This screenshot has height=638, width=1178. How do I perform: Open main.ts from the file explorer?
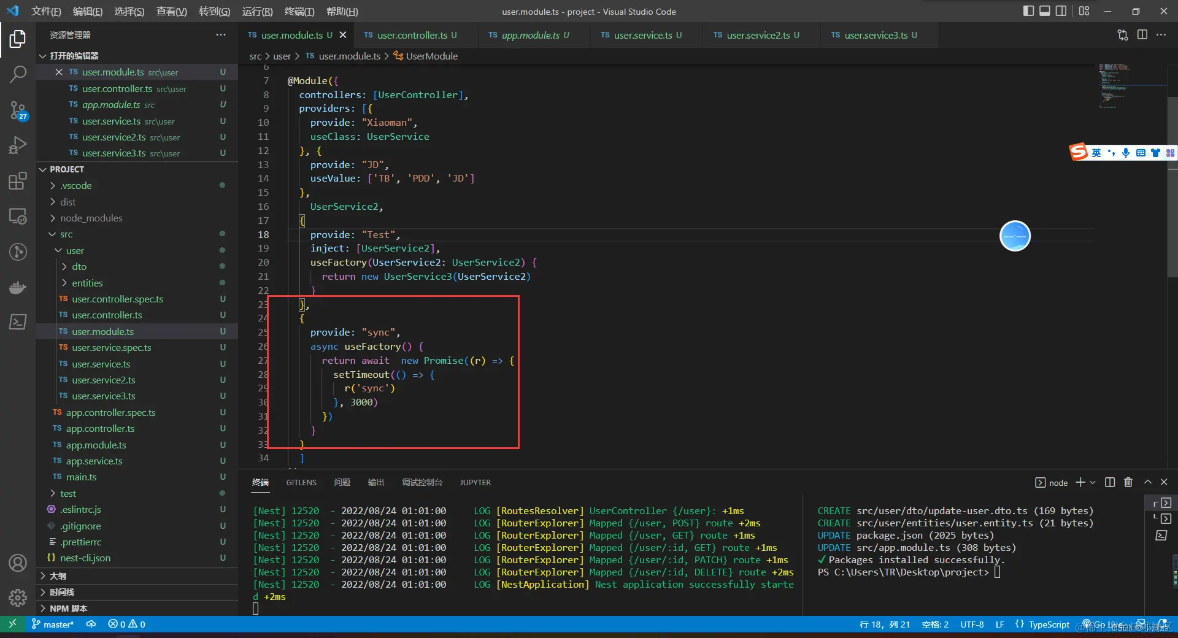pos(81,477)
